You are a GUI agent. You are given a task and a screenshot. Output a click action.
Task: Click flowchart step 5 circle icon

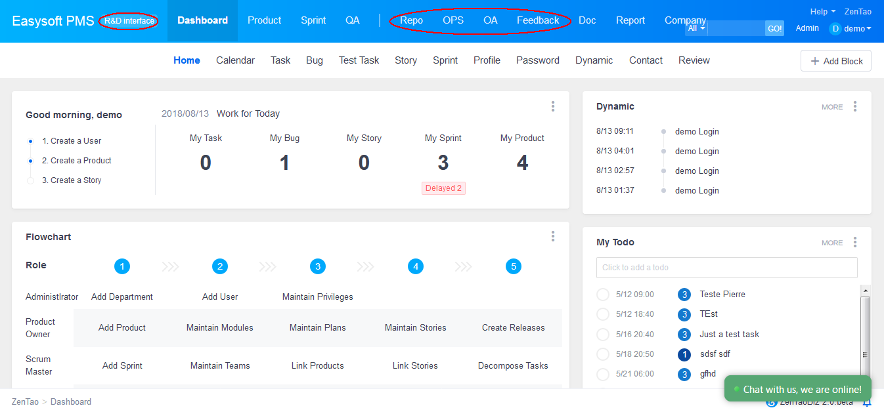coord(514,266)
